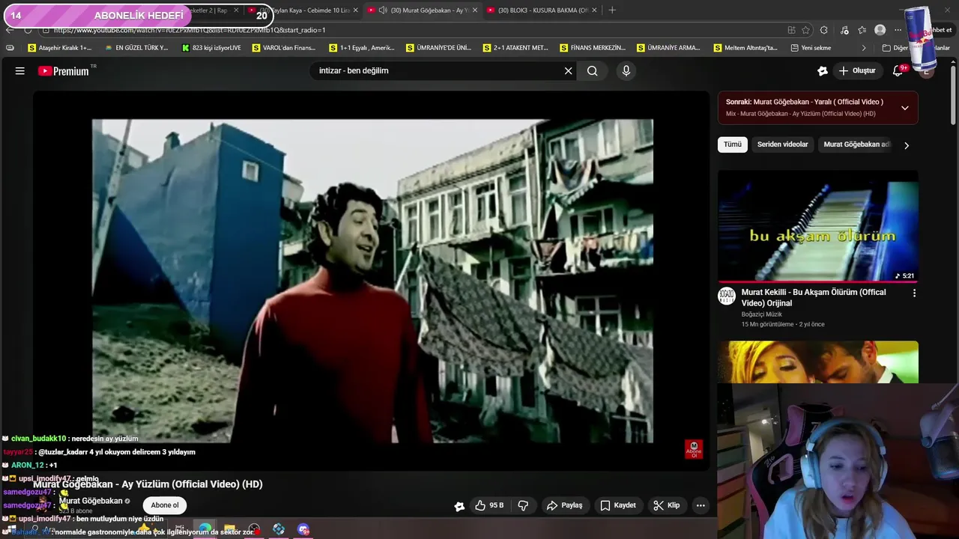The height and width of the screenshot is (539, 959).
Task: Clear the search box with the X
Action: pyautogui.click(x=568, y=71)
